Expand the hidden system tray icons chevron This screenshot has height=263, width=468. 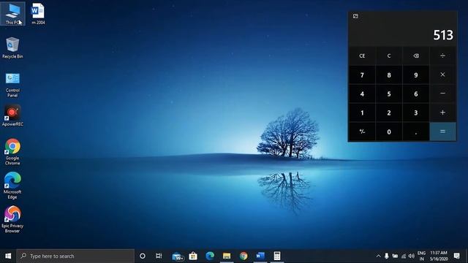(x=378, y=256)
